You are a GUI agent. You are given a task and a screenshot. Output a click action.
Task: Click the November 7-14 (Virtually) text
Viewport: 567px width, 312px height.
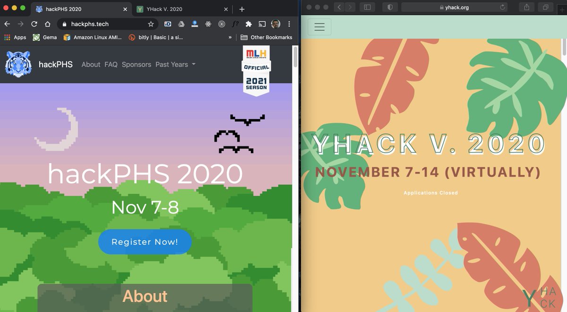coord(428,172)
